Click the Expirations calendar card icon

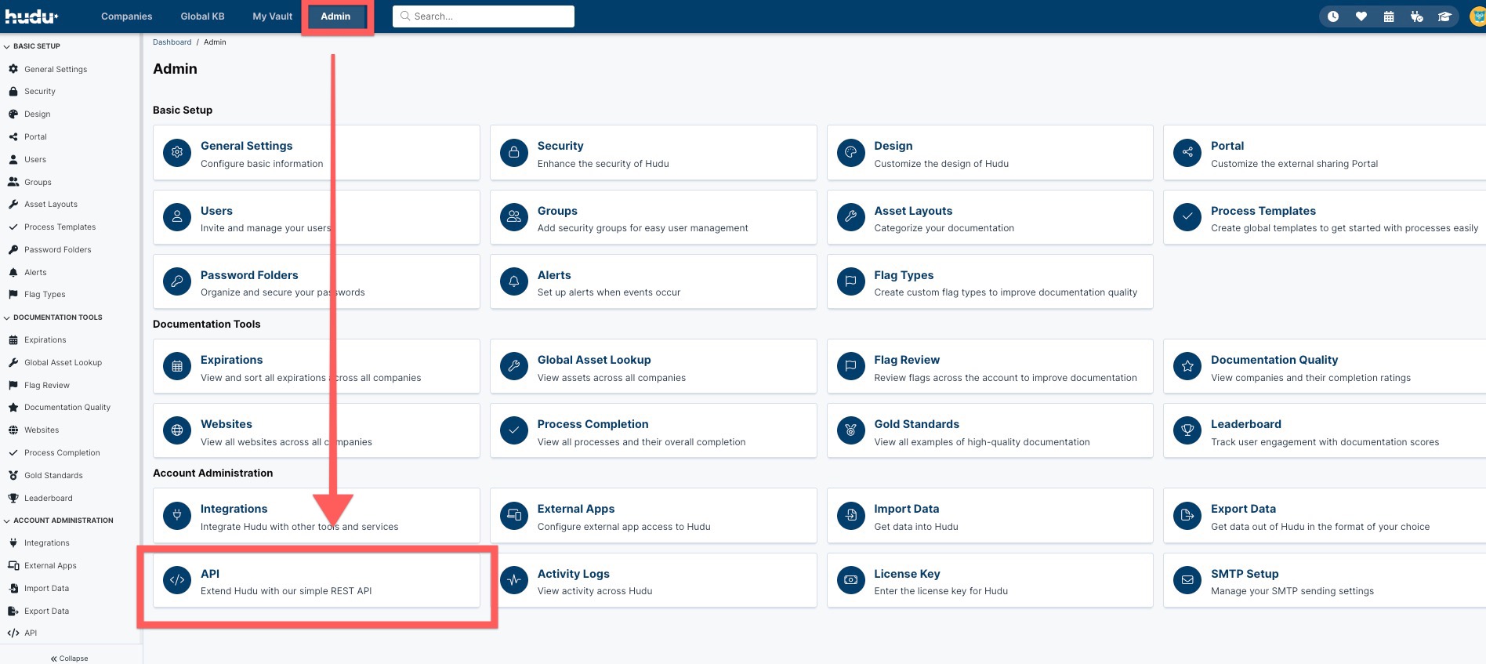[x=177, y=366]
